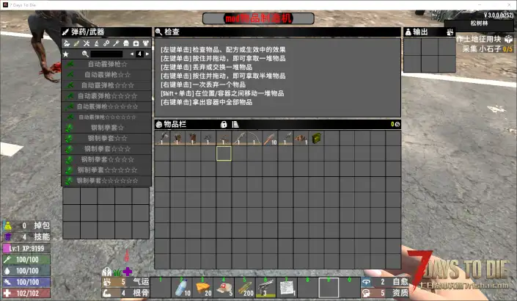This screenshot has height=301, width=517.
Task: Click the take-all hand icon in 输出 panel
Action: pos(450,32)
